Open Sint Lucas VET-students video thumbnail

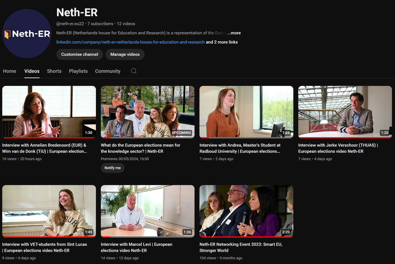(x=49, y=211)
